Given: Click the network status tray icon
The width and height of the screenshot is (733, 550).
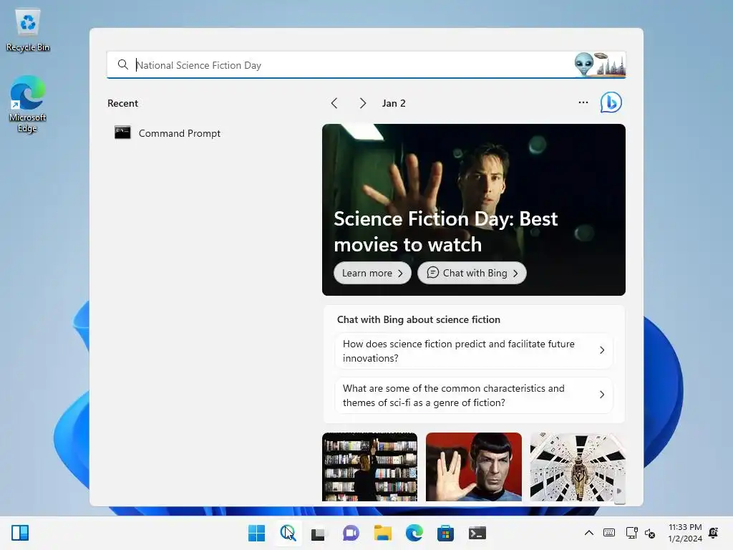Looking at the screenshot, I should pos(631,533).
